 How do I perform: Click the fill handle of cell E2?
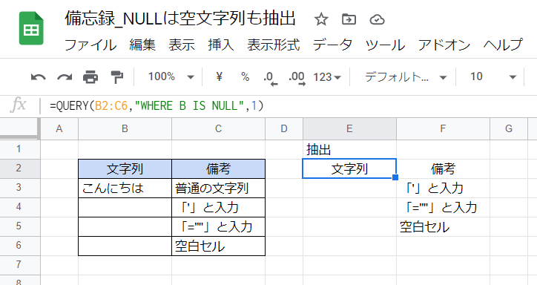[x=395, y=177]
